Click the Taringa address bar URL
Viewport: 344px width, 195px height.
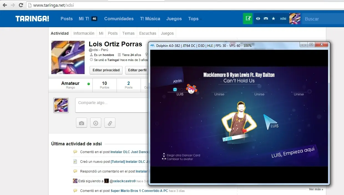(53, 5)
